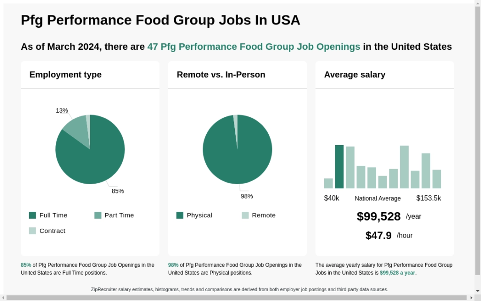
Task: Click the scroll left arrow of horizontal scrollbar
Action: [3, 298]
